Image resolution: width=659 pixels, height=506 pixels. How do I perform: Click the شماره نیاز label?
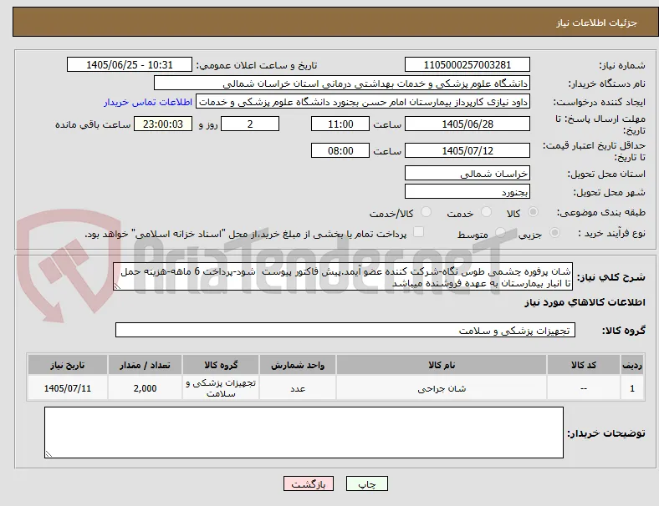(x=622, y=65)
